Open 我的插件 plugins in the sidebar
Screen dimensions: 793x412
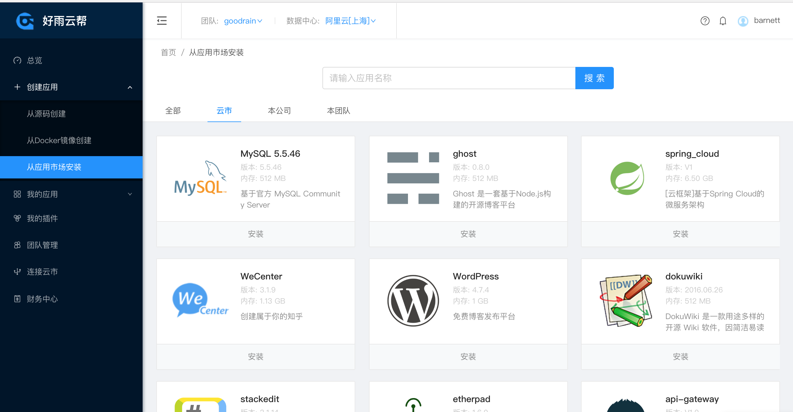tap(42, 218)
